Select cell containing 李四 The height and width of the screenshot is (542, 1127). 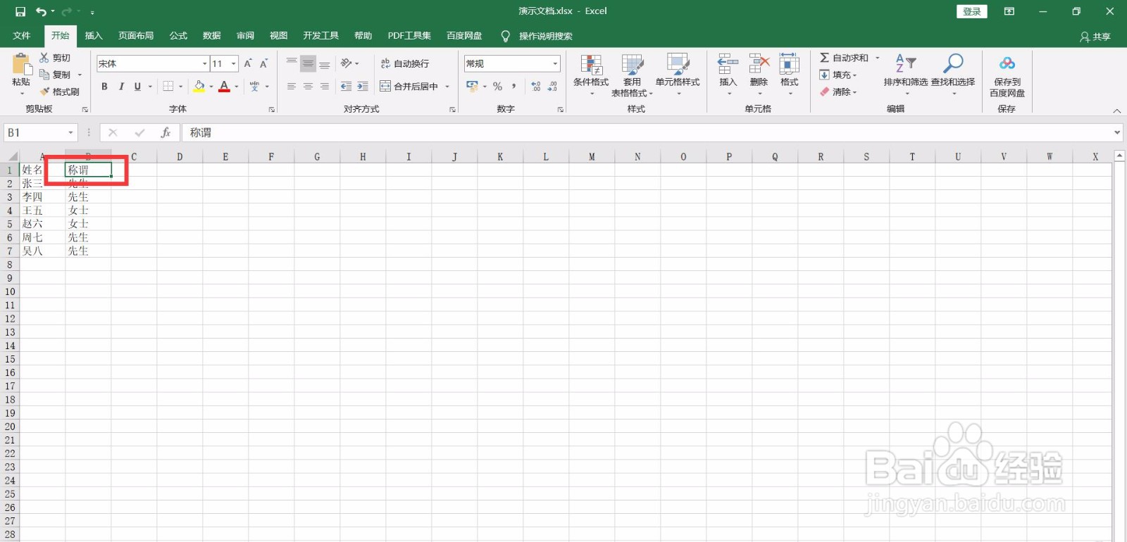(42, 197)
